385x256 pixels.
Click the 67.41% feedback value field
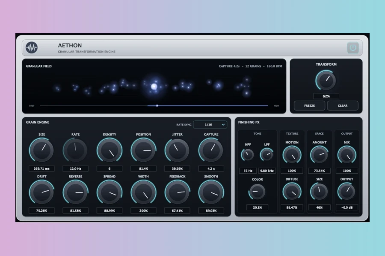tap(177, 210)
